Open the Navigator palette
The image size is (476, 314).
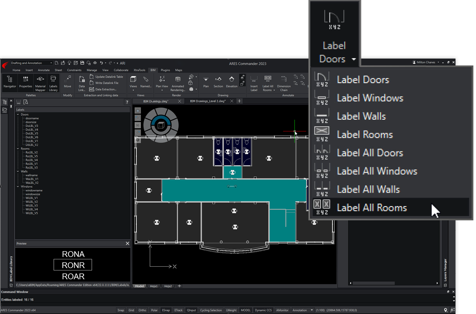tap(10, 82)
